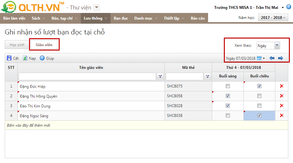Click the Tên giáo viên column header

pyautogui.click(x=91, y=68)
